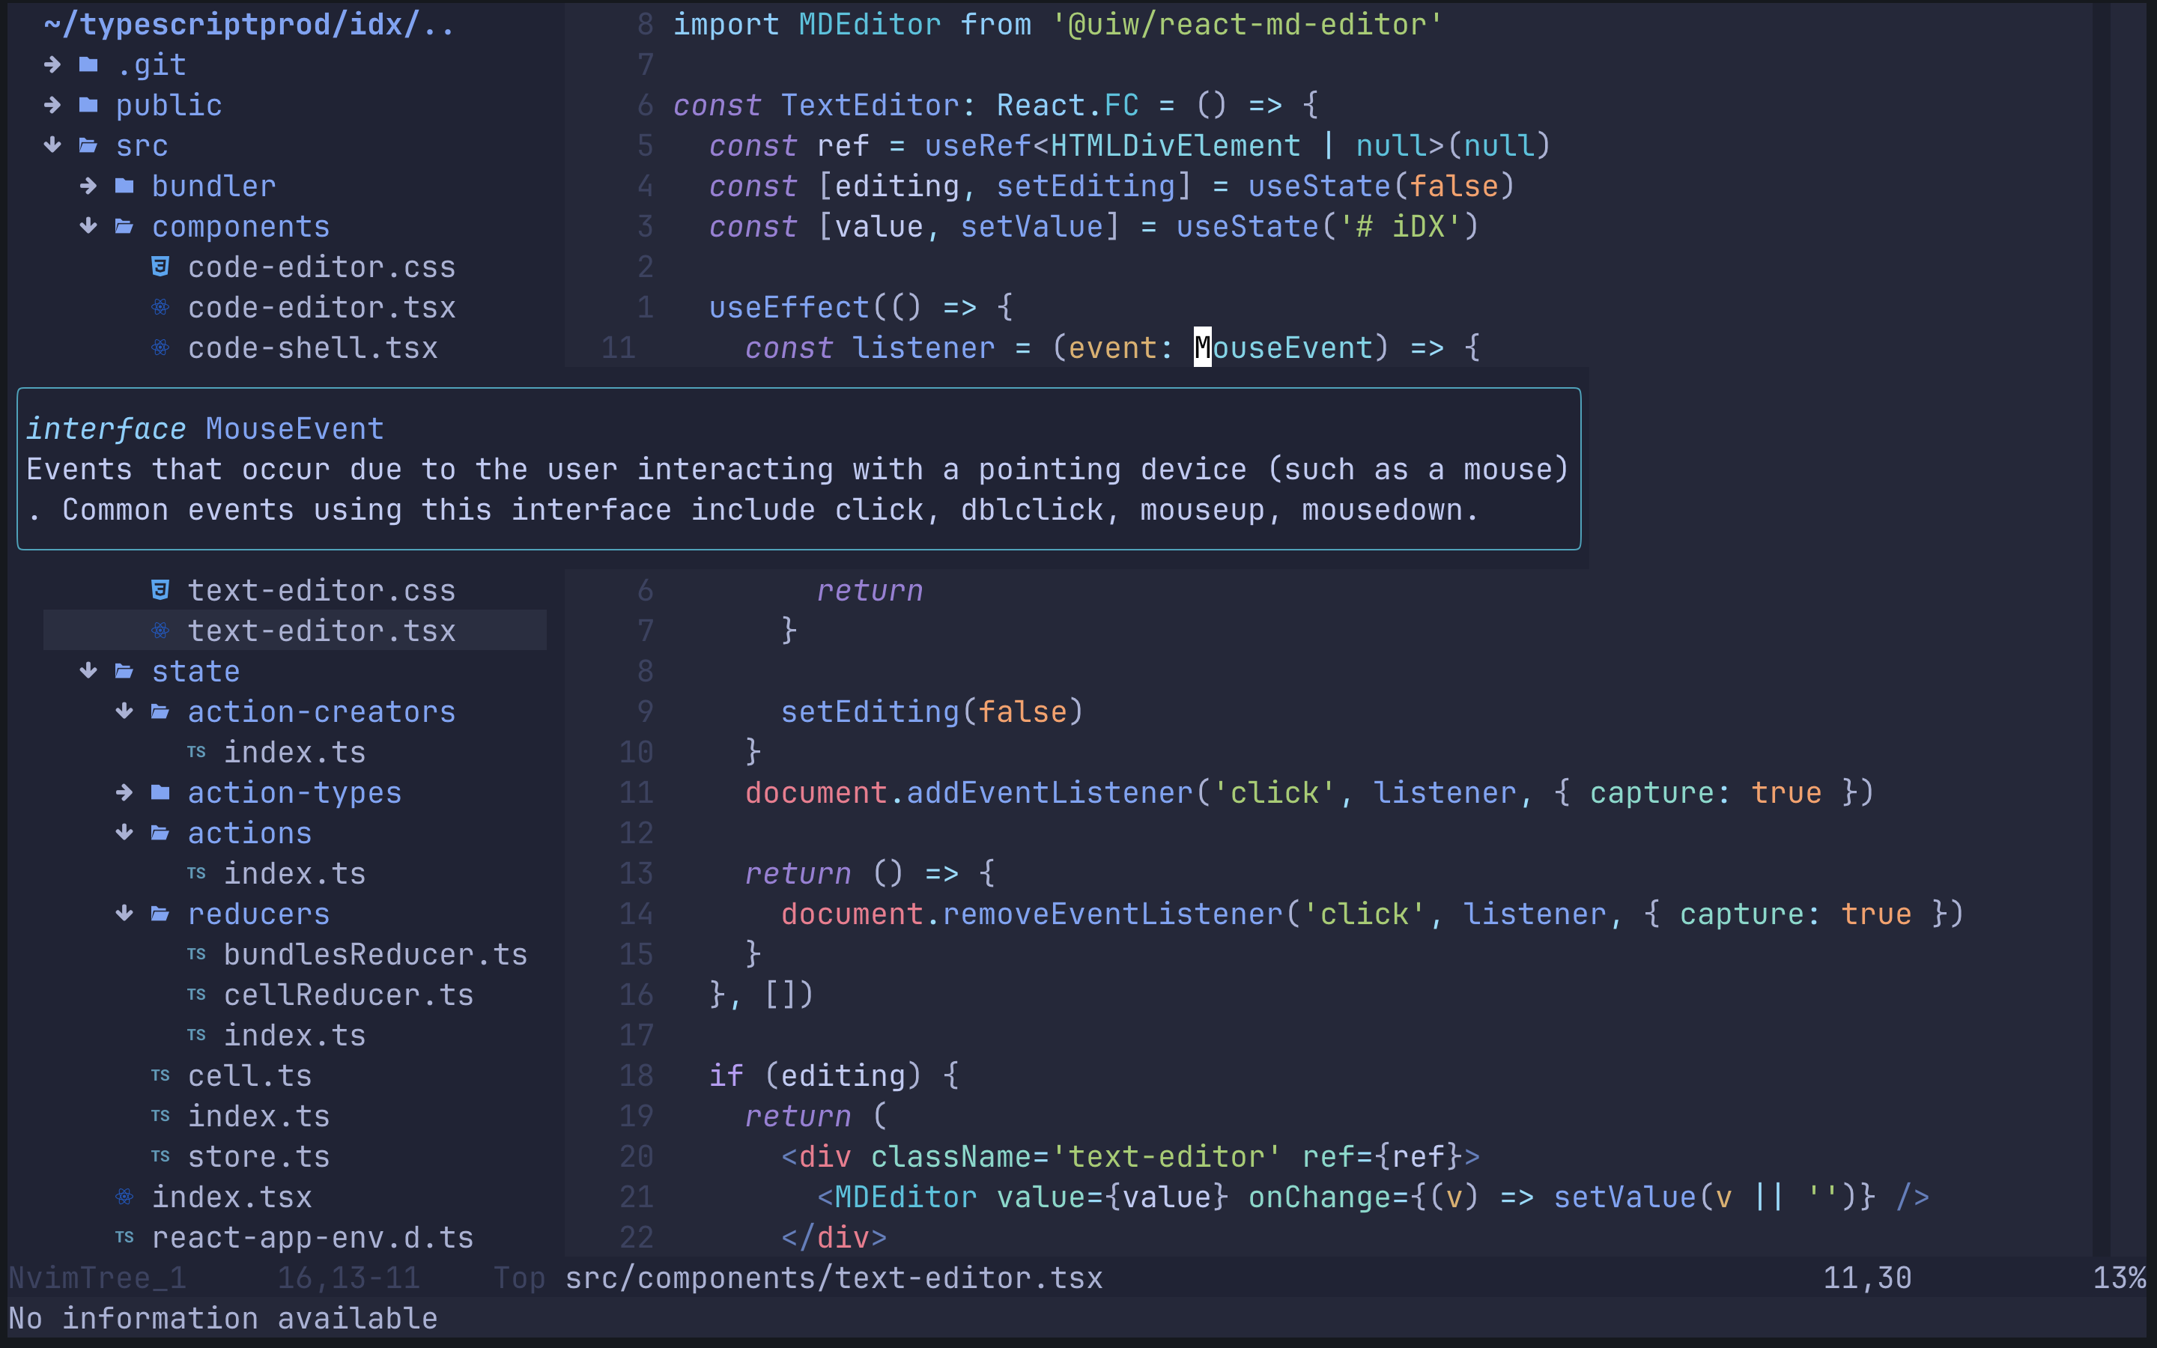Collapse the state folder arrow
The height and width of the screenshot is (1348, 2157).
88,671
